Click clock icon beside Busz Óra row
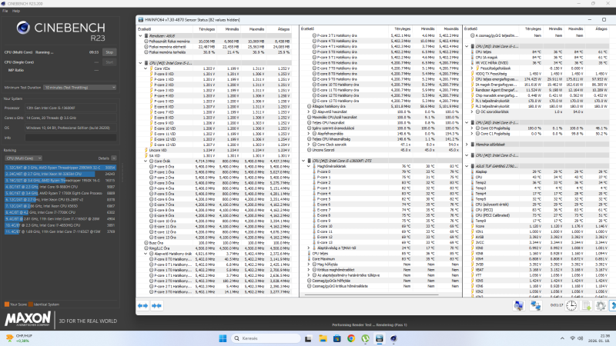616x346 pixels. 146,243
